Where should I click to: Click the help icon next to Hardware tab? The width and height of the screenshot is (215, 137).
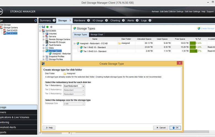88,21
